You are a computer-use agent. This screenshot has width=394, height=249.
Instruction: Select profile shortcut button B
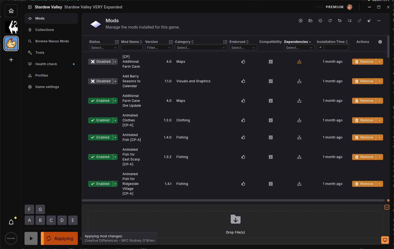(40, 220)
